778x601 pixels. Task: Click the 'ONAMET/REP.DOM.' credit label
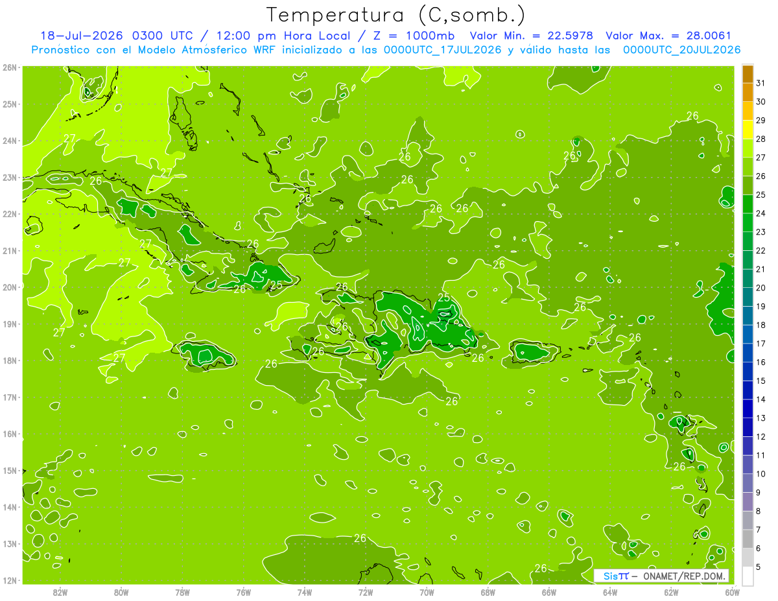683,576
